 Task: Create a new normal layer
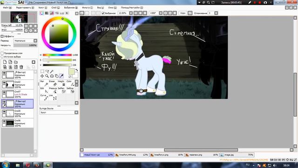coord(5,62)
